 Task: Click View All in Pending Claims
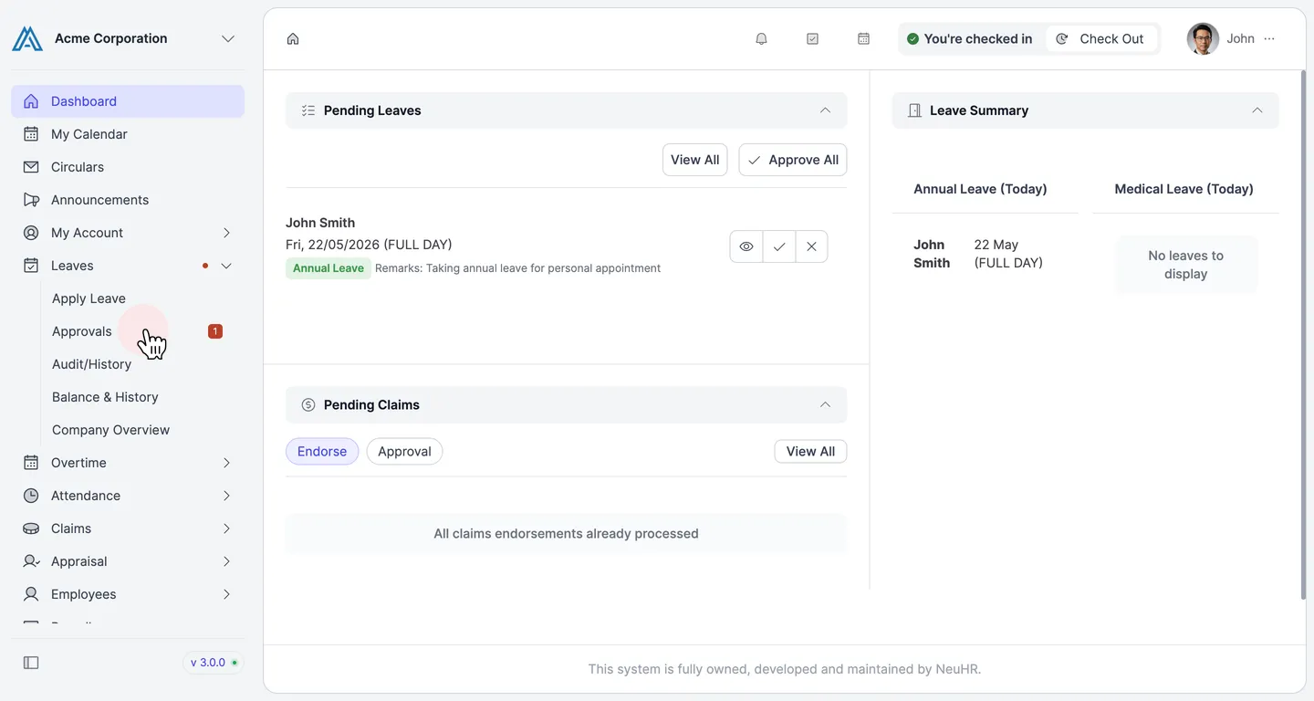(810, 451)
